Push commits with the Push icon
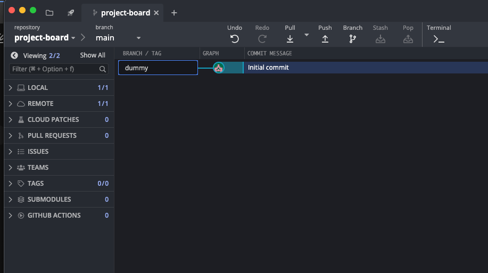Screen dimensions: 488x273 pyautogui.click(x=325, y=39)
